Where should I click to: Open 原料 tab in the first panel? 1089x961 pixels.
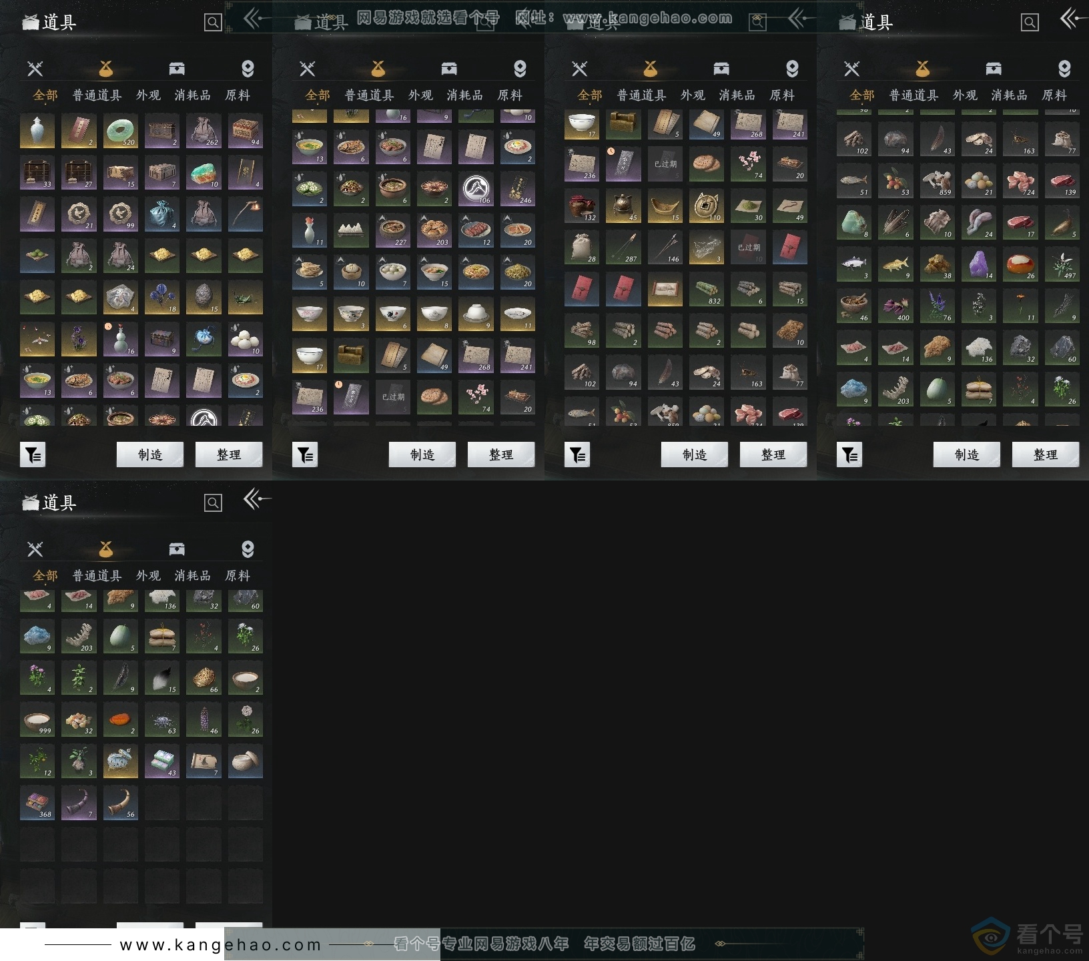pyautogui.click(x=238, y=95)
